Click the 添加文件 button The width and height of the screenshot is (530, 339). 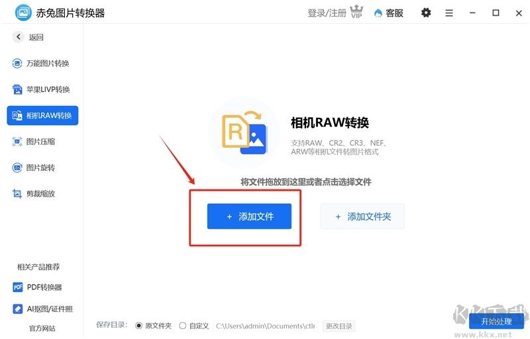(x=250, y=216)
